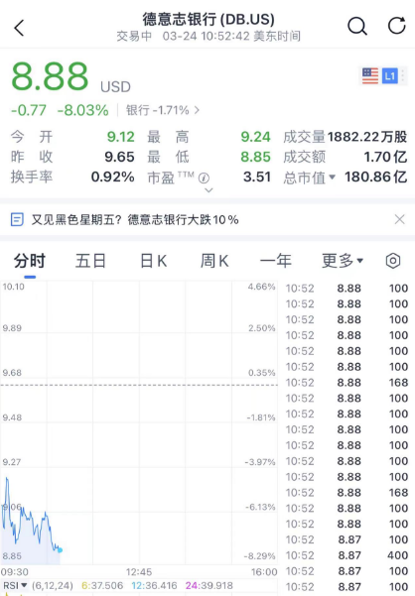Tap the 8.87 trade with 400 shares

[x=346, y=555]
